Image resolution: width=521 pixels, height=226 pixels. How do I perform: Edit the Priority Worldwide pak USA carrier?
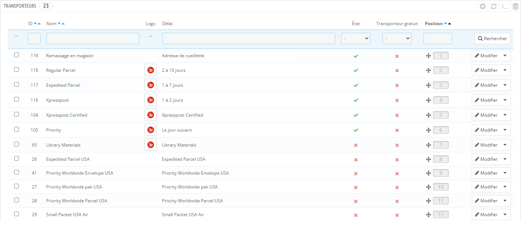(486, 187)
